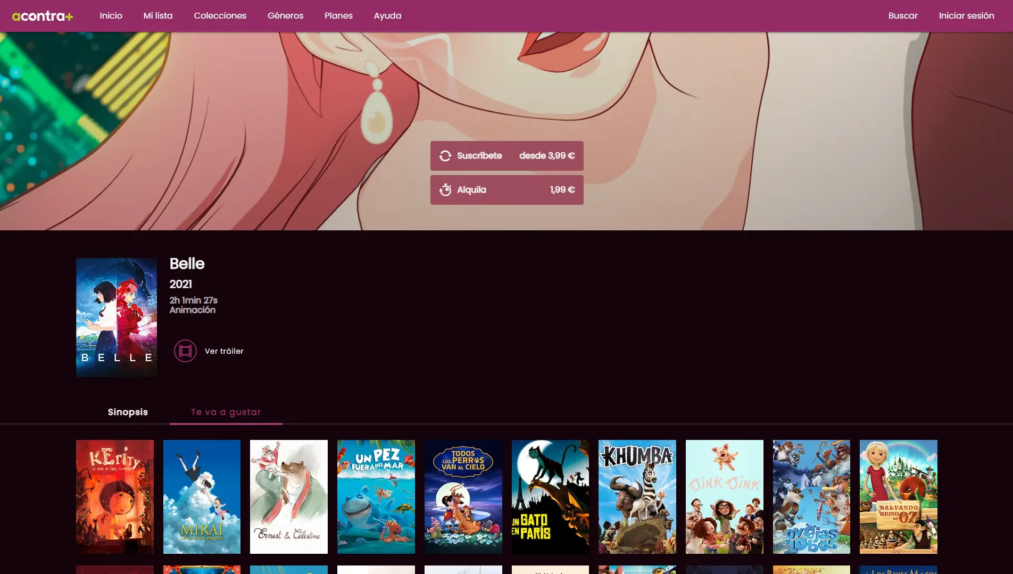Open the Khumba movie poster

[x=637, y=497]
